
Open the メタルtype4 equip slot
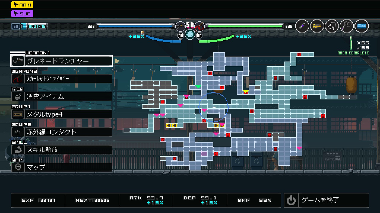click(68, 114)
